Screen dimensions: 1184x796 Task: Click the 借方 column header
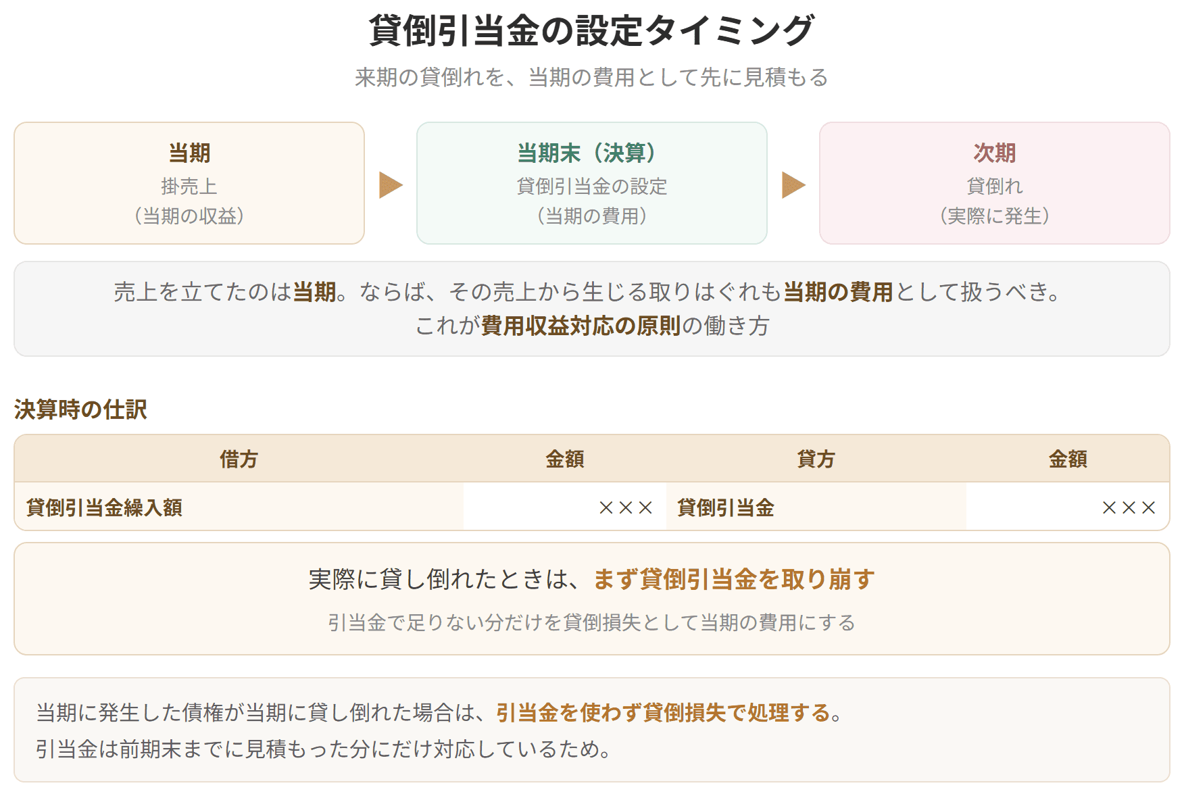pos(239,459)
